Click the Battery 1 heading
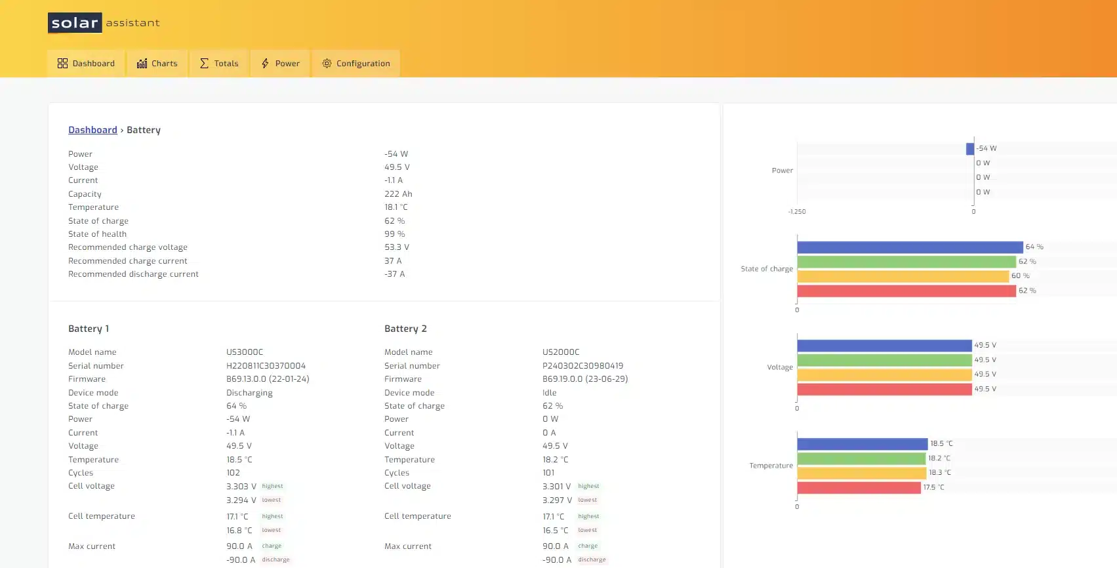 pyautogui.click(x=89, y=329)
